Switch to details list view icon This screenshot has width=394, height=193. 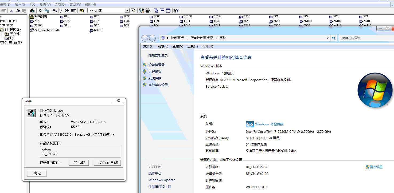point(73,11)
